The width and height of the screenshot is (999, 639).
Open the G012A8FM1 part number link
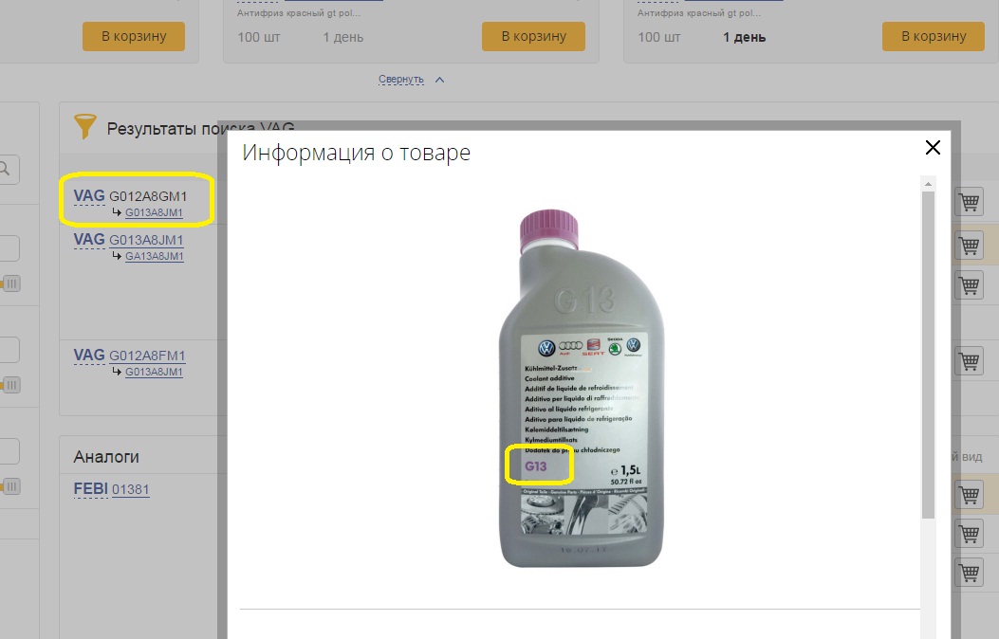(x=147, y=356)
